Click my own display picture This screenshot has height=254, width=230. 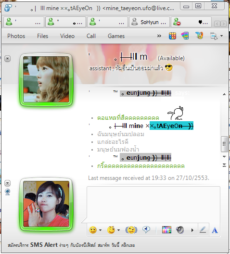coord(46,204)
